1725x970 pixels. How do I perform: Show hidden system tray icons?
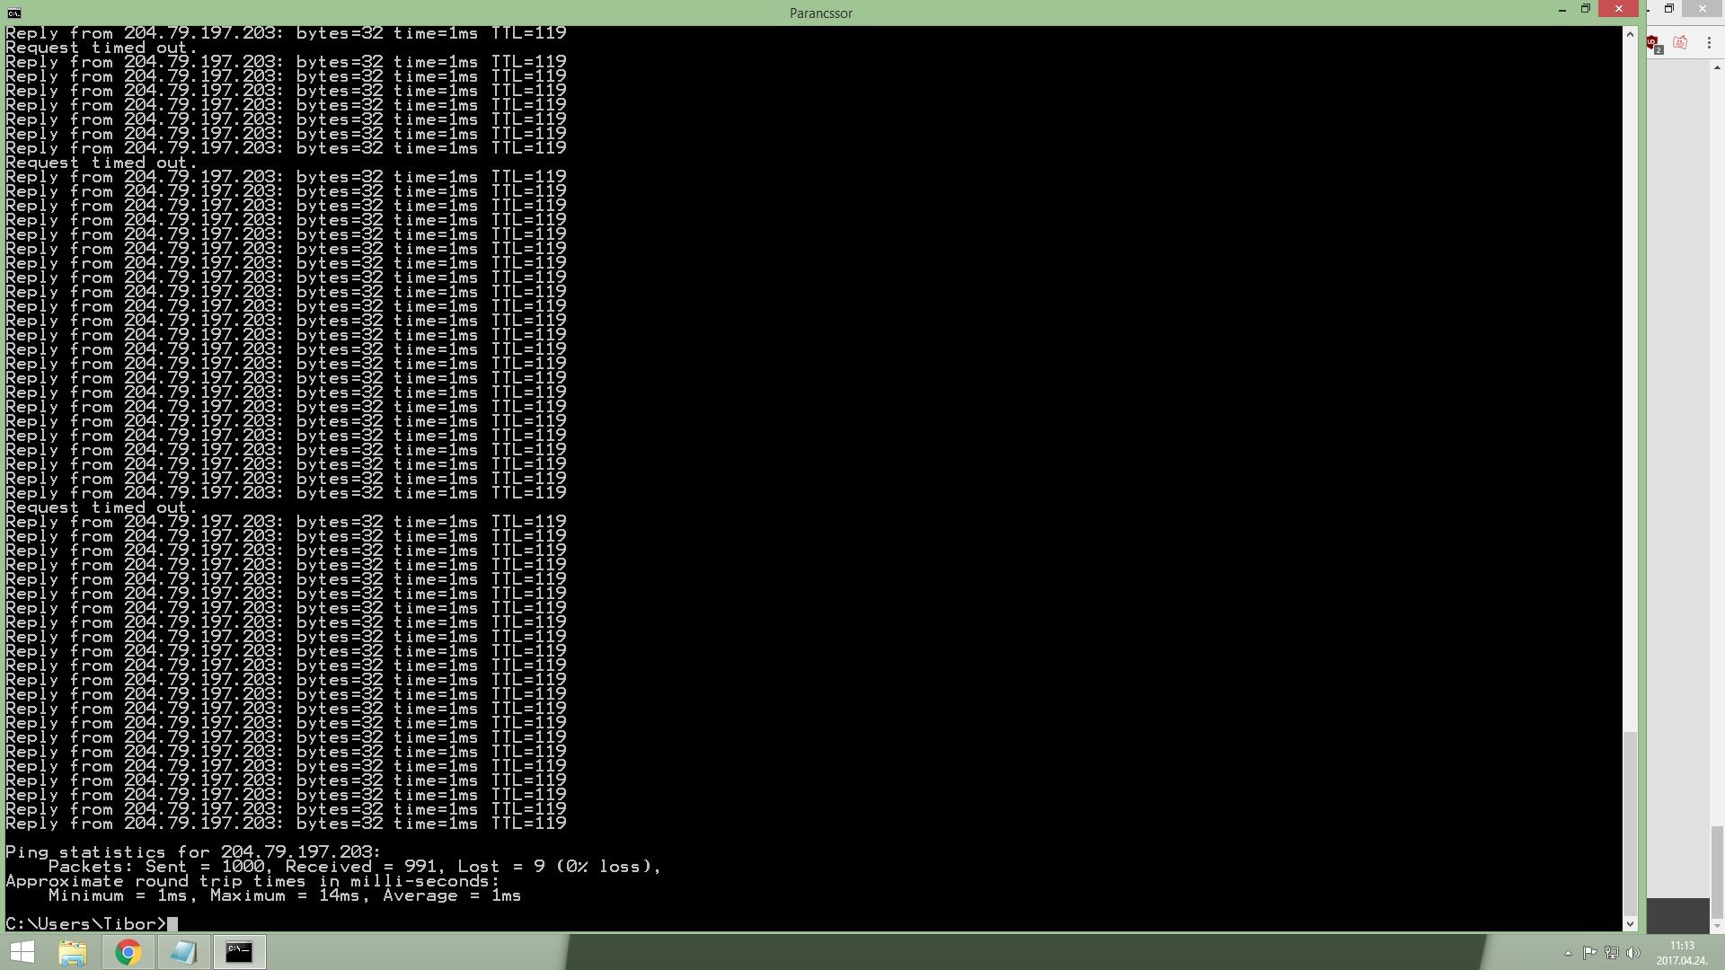[1568, 953]
